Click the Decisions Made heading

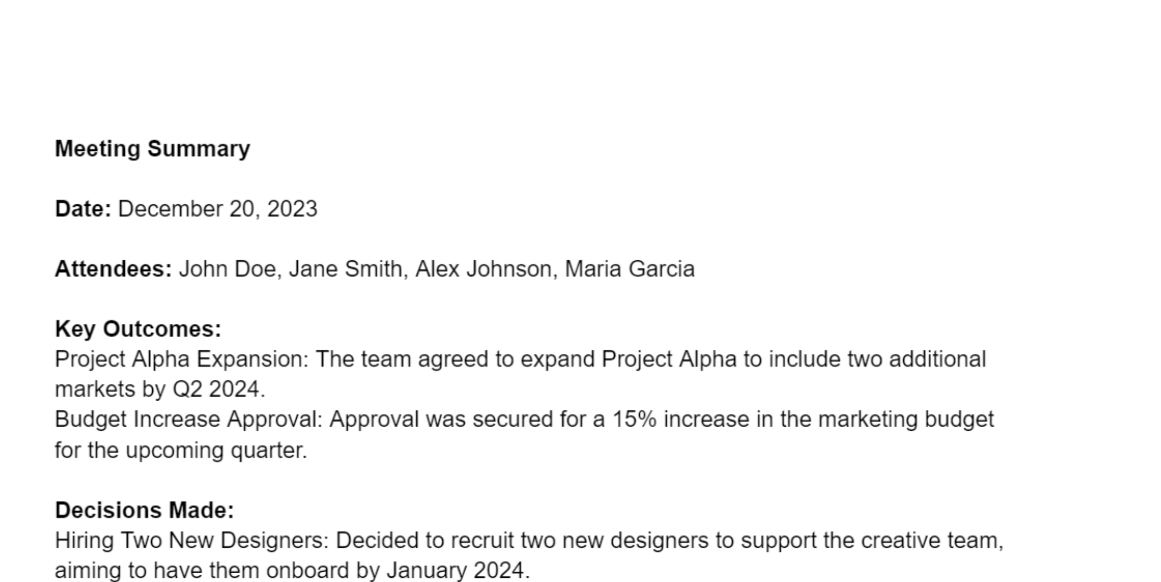click(x=144, y=511)
